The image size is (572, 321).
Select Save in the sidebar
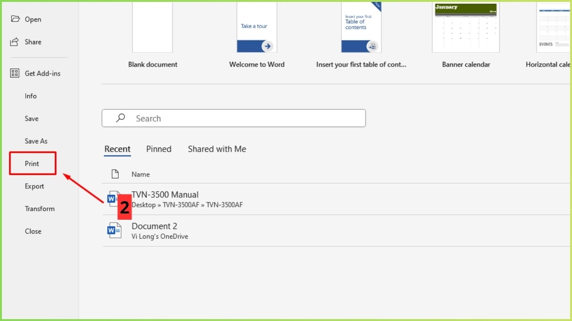coord(31,118)
